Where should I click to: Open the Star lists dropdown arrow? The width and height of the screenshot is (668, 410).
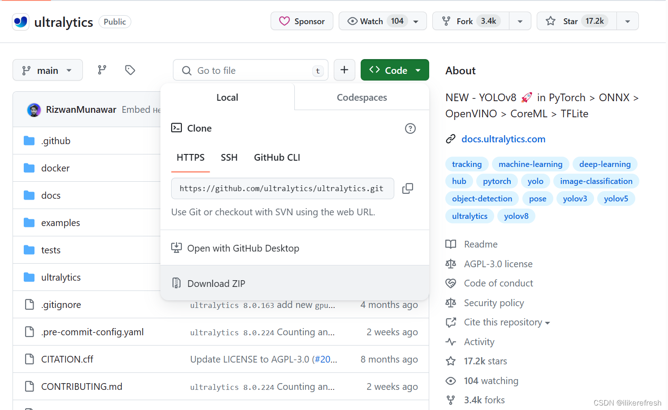(x=628, y=21)
